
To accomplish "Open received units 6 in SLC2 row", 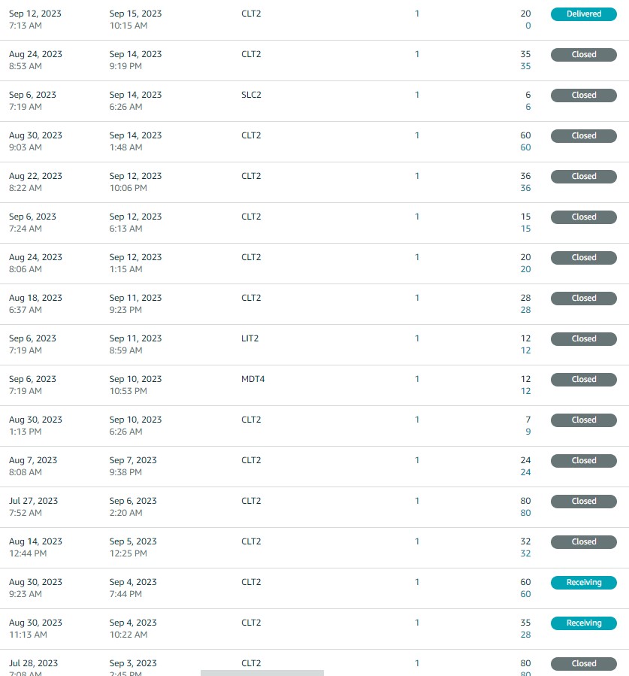I will pos(528,107).
